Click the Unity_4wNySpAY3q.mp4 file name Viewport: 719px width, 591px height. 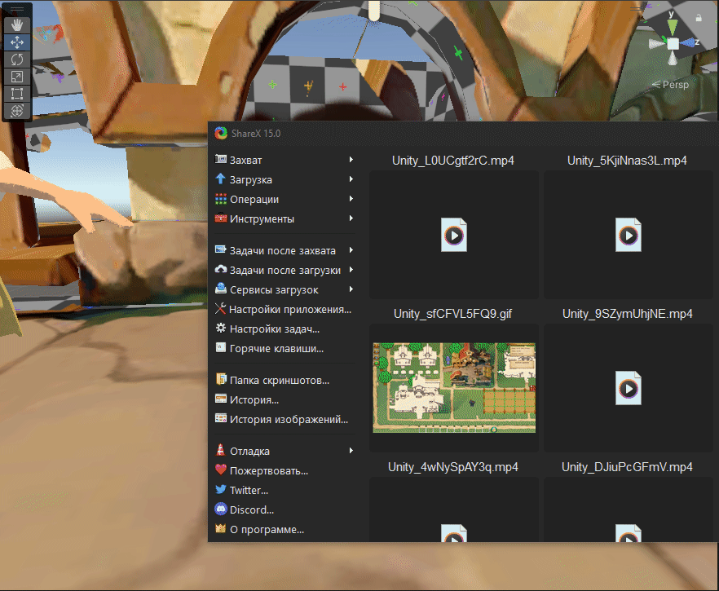(453, 467)
